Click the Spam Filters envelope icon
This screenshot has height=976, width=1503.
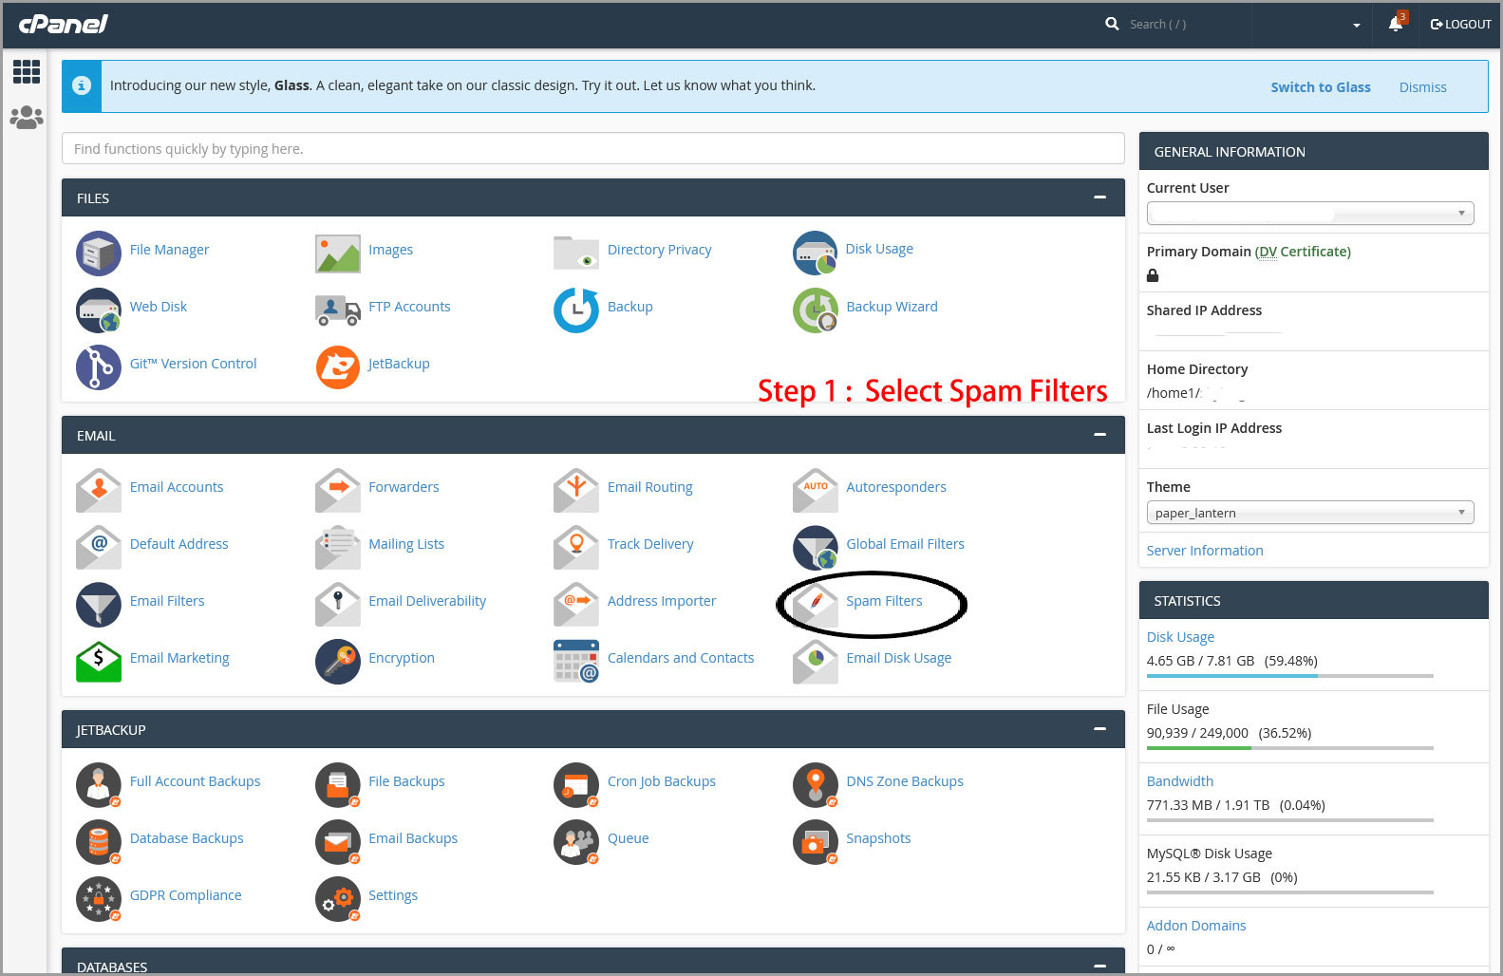pyautogui.click(x=816, y=605)
